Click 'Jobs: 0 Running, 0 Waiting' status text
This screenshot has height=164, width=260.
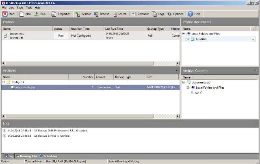(123, 161)
